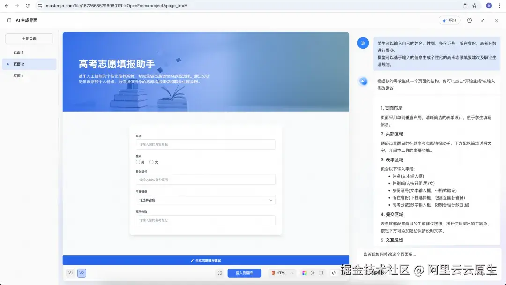Select the 男 gender radio button

coord(137,162)
